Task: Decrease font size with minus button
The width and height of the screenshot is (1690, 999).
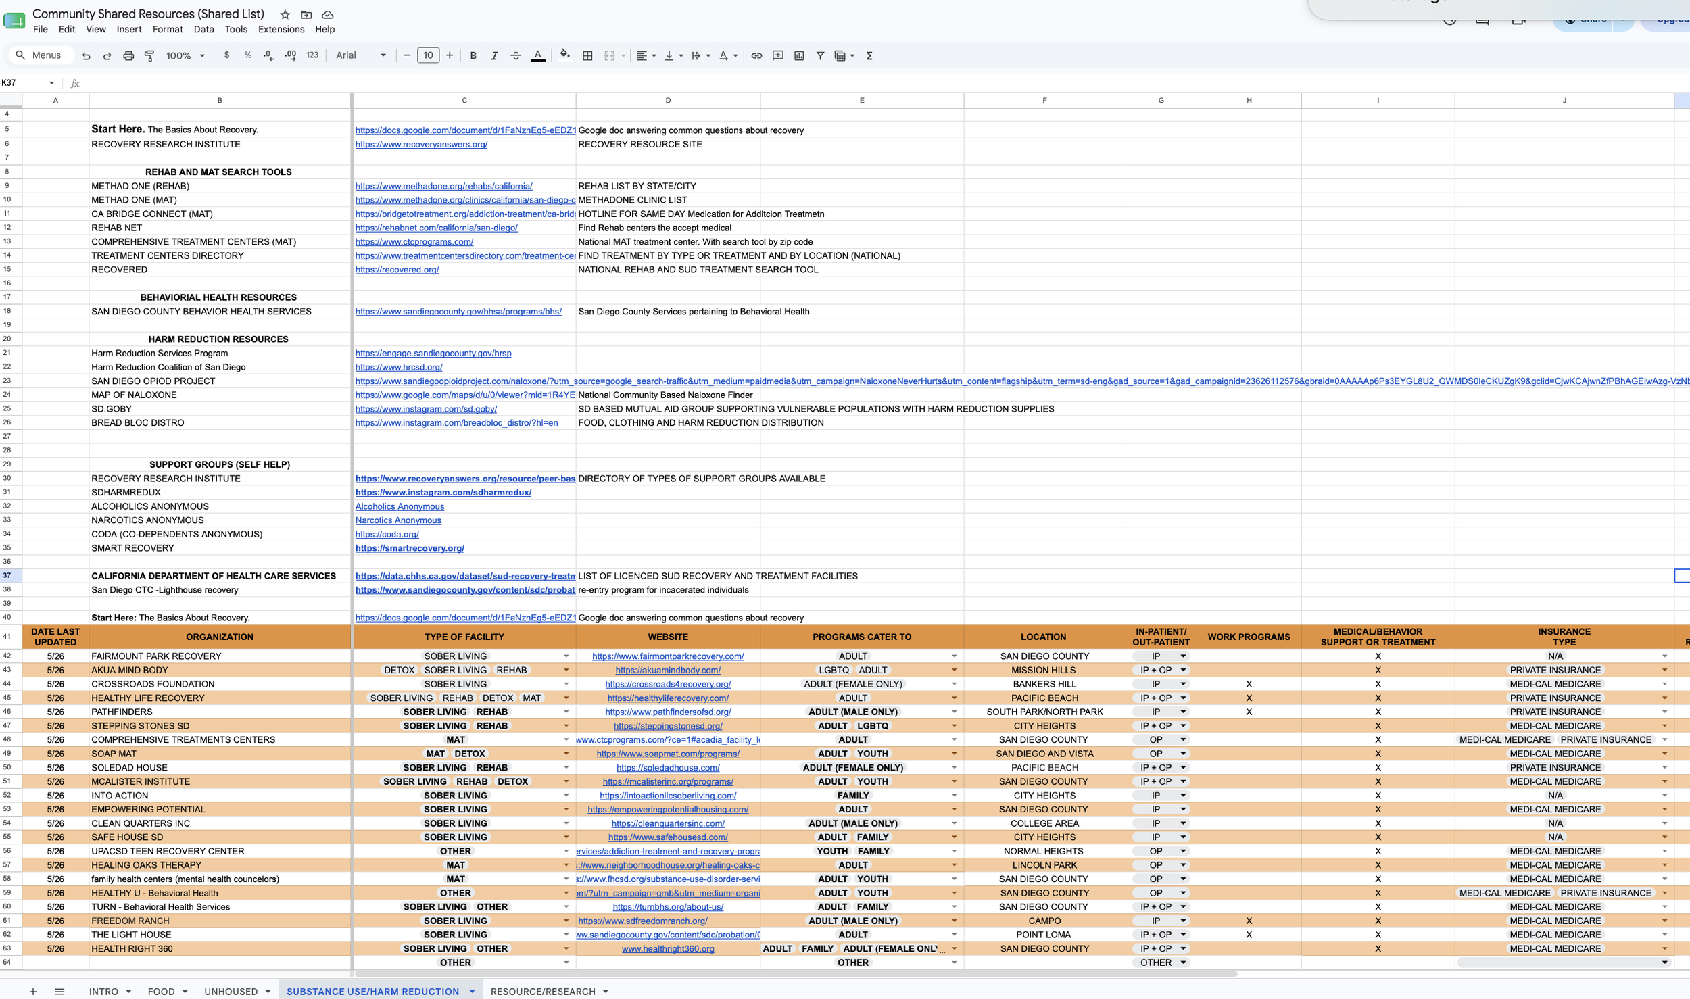Action: pyautogui.click(x=407, y=55)
